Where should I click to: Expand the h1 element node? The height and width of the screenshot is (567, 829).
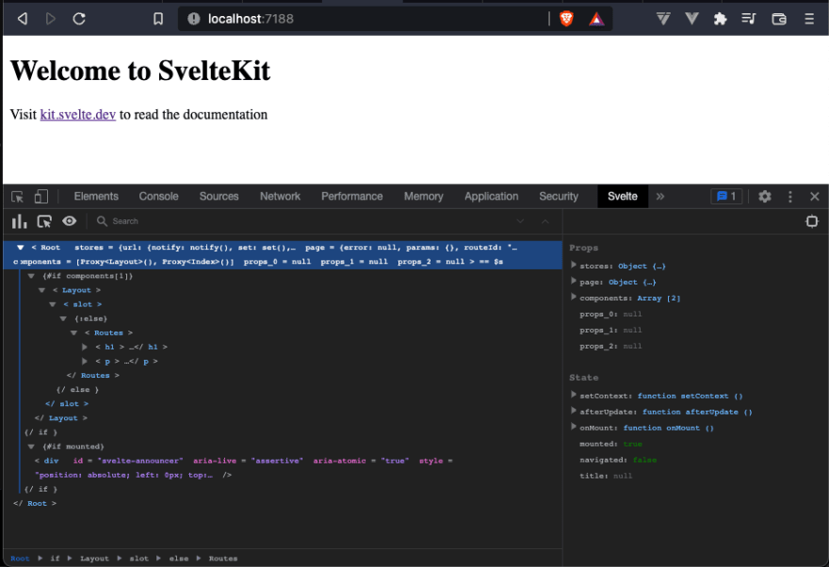pos(85,348)
